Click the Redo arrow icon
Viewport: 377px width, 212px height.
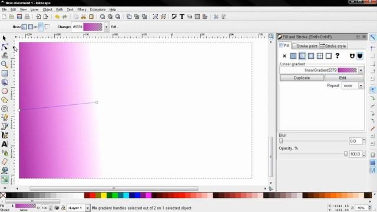click(x=65, y=16)
